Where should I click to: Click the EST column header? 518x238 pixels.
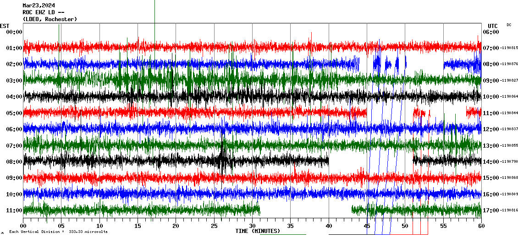pos(5,26)
